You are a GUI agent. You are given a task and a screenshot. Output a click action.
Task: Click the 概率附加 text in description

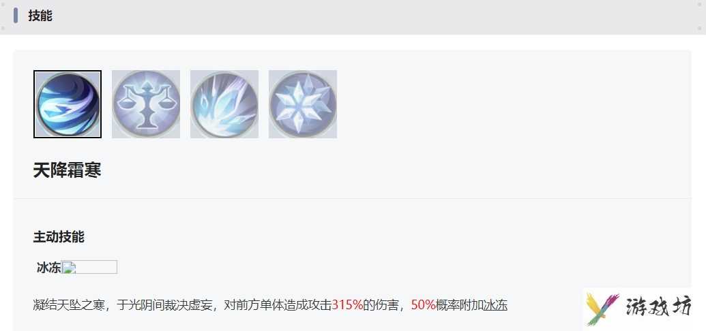(x=459, y=305)
